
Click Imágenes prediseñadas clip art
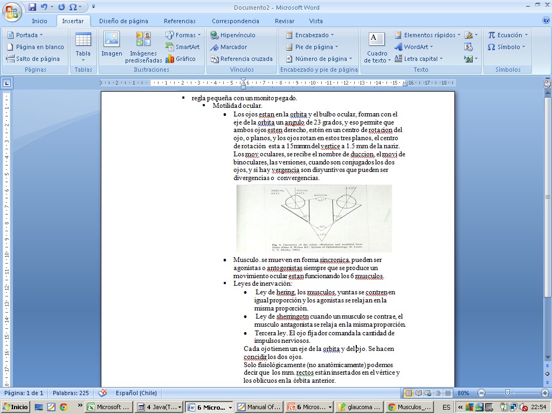pos(143,47)
